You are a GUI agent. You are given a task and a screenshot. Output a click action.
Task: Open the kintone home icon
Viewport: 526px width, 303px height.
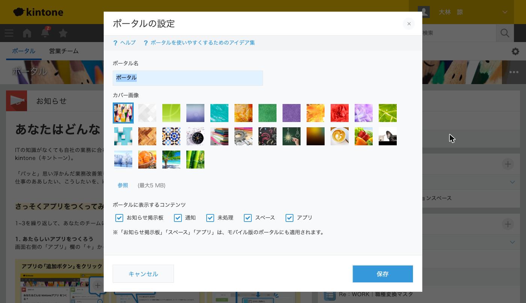pos(27,33)
